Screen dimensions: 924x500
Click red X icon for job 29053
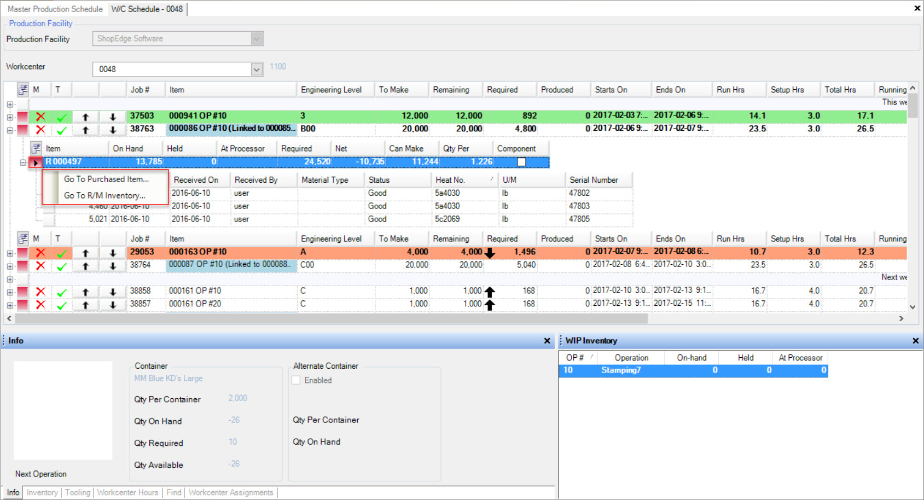coord(40,253)
